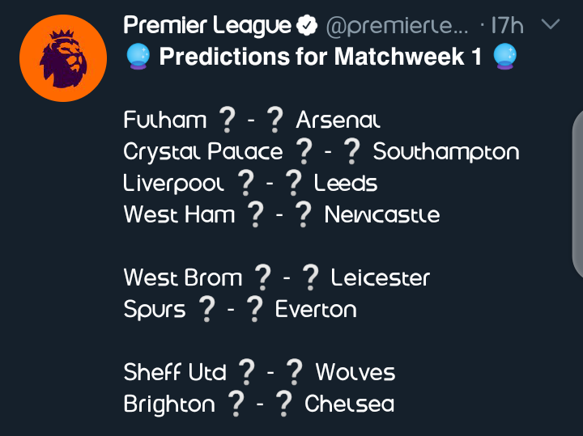Click the question mark right after Spurs
583x436 pixels.
click(206, 309)
